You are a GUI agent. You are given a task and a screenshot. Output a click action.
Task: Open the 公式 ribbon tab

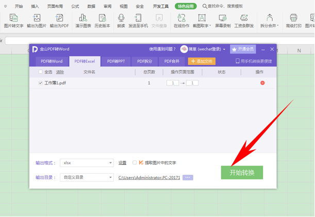(75, 6)
